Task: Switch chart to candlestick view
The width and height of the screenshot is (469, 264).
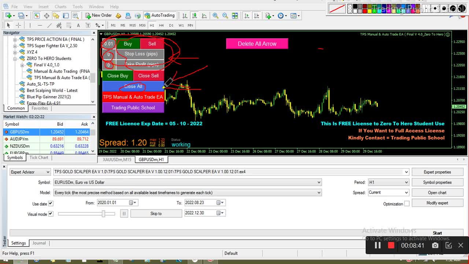Action: pyautogui.click(x=194, y=15)
